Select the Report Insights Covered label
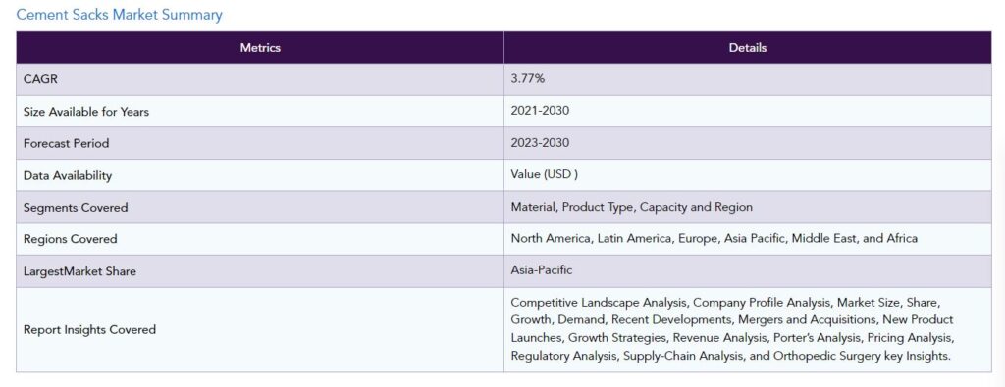The image size is (1005, 387). pos(89,330)
